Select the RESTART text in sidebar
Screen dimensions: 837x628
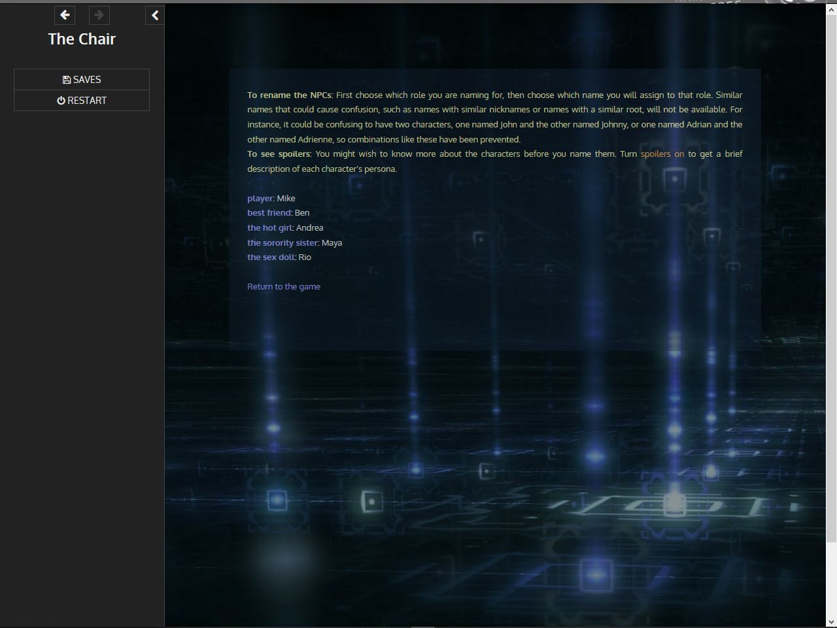pos(87,101)
